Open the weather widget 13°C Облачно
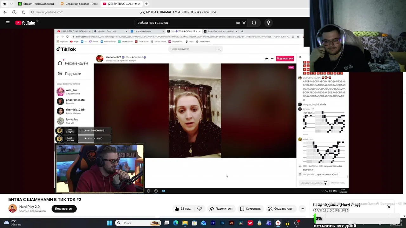The height and width of the screenshot is (228, 406). pos(13,223)
